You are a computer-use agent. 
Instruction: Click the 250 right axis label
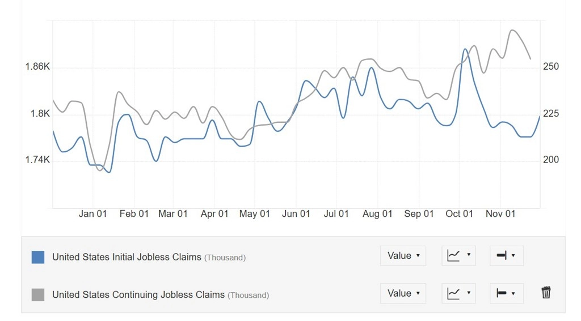point(551,67)
